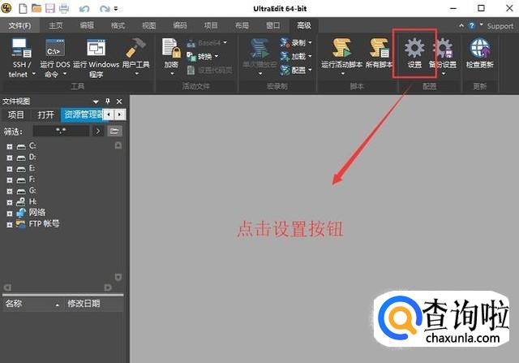Open the 设置 gear icon

click(x=414, y=48)
